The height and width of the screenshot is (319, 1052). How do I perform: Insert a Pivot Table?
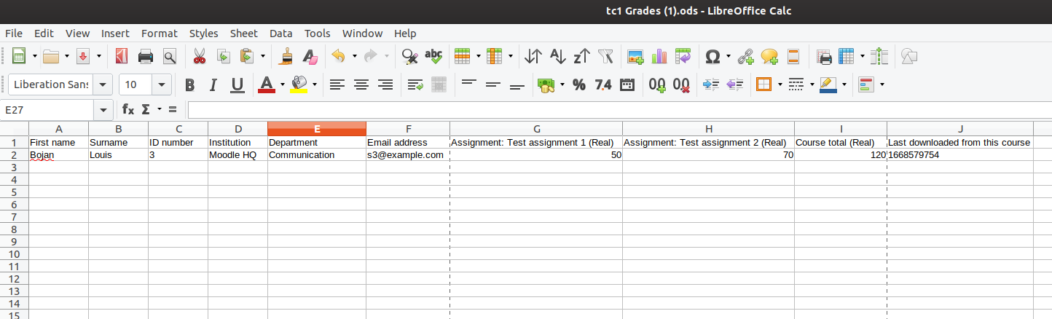(x=683, y=56)
